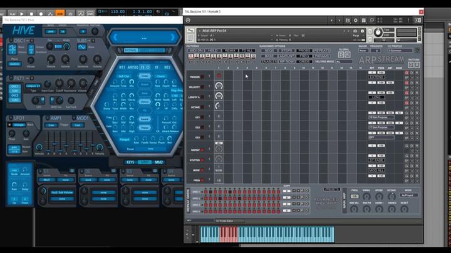Toggle Hive OSC1 power button
This screenshot has width=451, height=253.
tap(11, 41)
